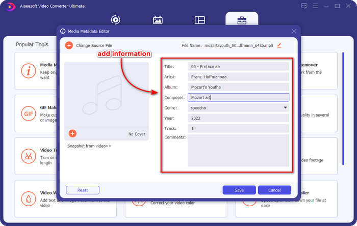Click the Comments text area
Viewport: 357px width, 226px height.
point(238,151)
